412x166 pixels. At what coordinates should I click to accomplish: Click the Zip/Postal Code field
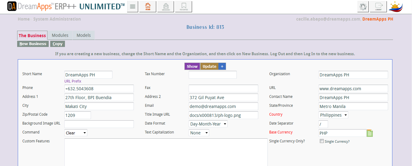[77, 115]
